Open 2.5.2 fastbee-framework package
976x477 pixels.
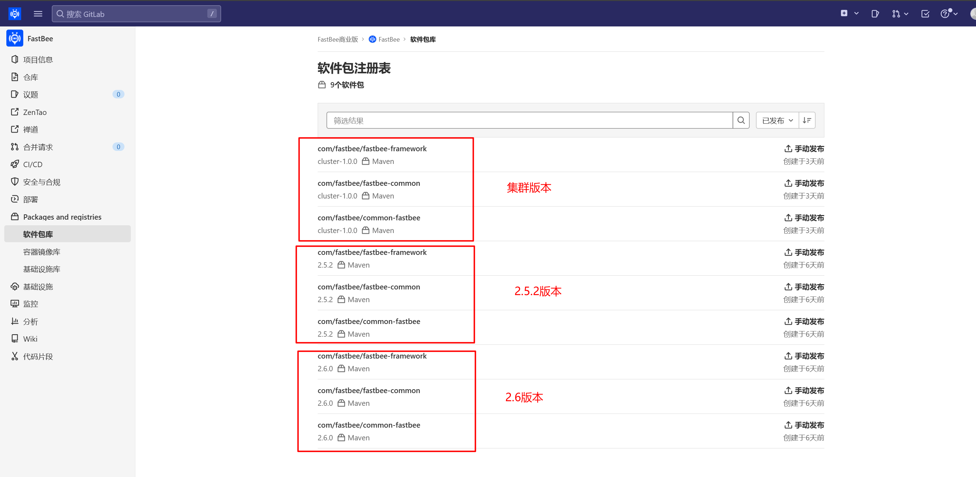click(372, 252)
